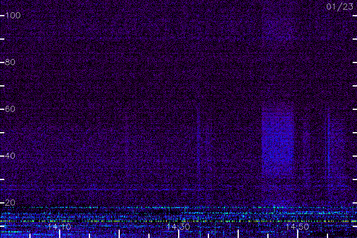The height and width of the screenshot is (238, 357).
Task: Click the 60 frequency axis label
Action: coord(10,109)
